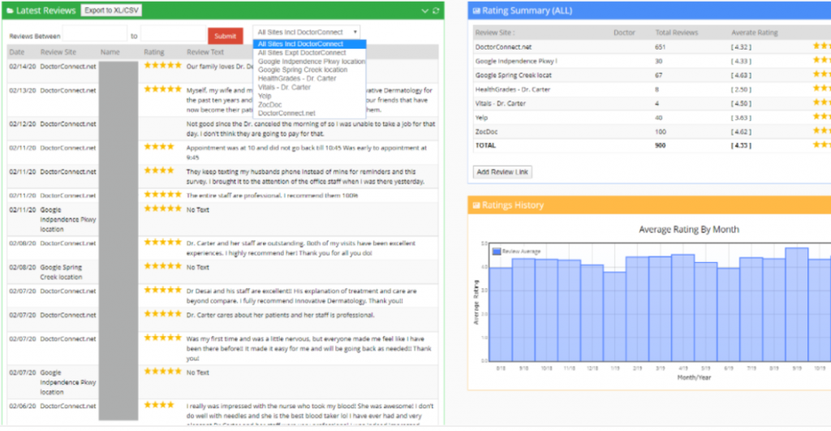Click the Review Site column header

[x=58, y=52]
